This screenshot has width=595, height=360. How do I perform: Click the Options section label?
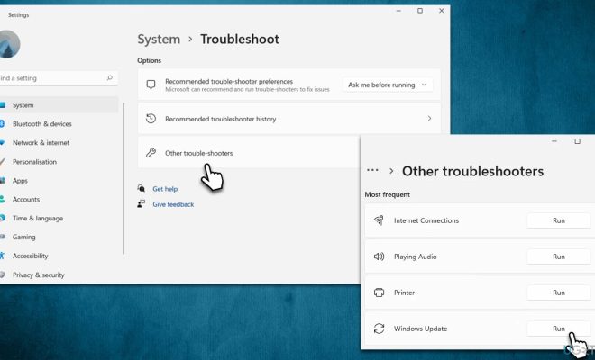tap(149, 60)
